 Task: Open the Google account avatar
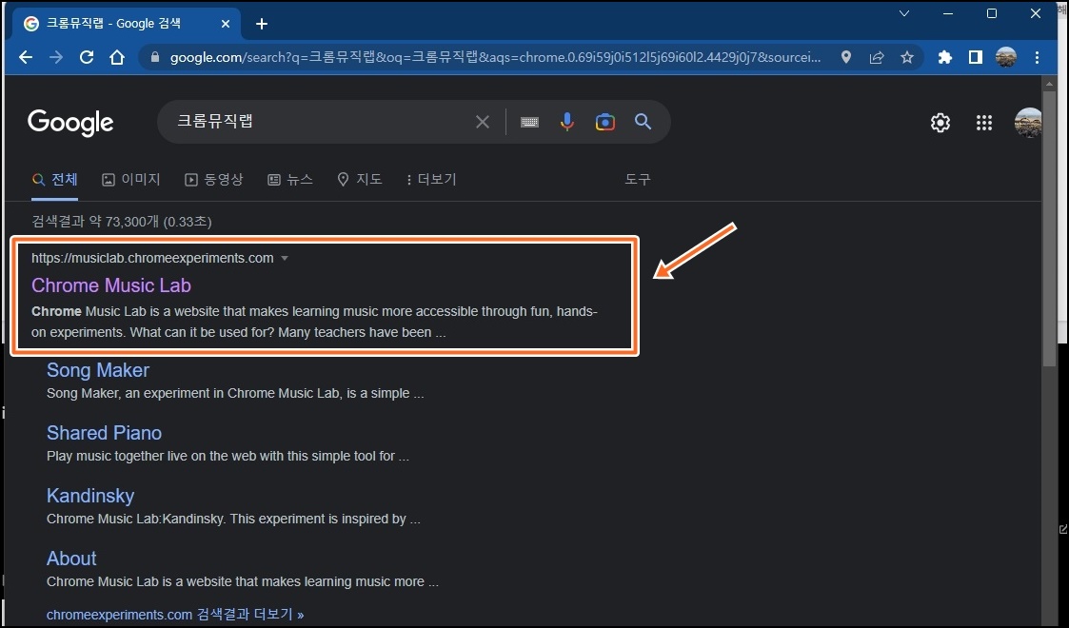tap(1027, 123)
